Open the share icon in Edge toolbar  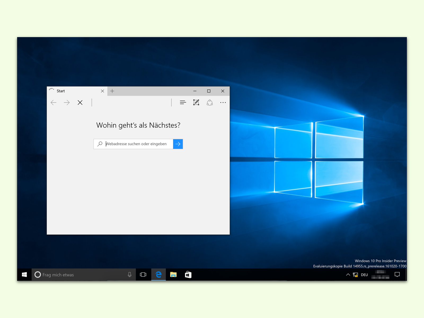click(x=210, y=103)
